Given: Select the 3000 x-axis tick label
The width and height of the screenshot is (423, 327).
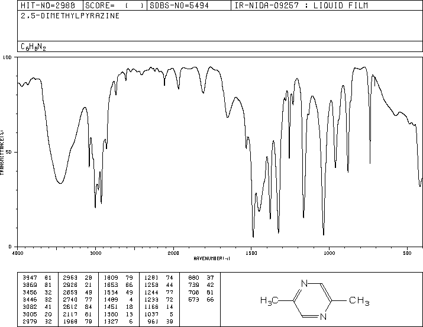Looking at the screenshot, I should pyautogui.click(x=95, y=253).
